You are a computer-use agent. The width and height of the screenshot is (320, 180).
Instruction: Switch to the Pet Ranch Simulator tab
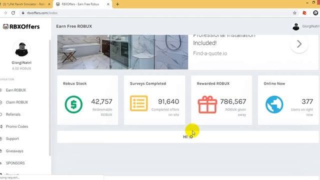click(23, 4)
